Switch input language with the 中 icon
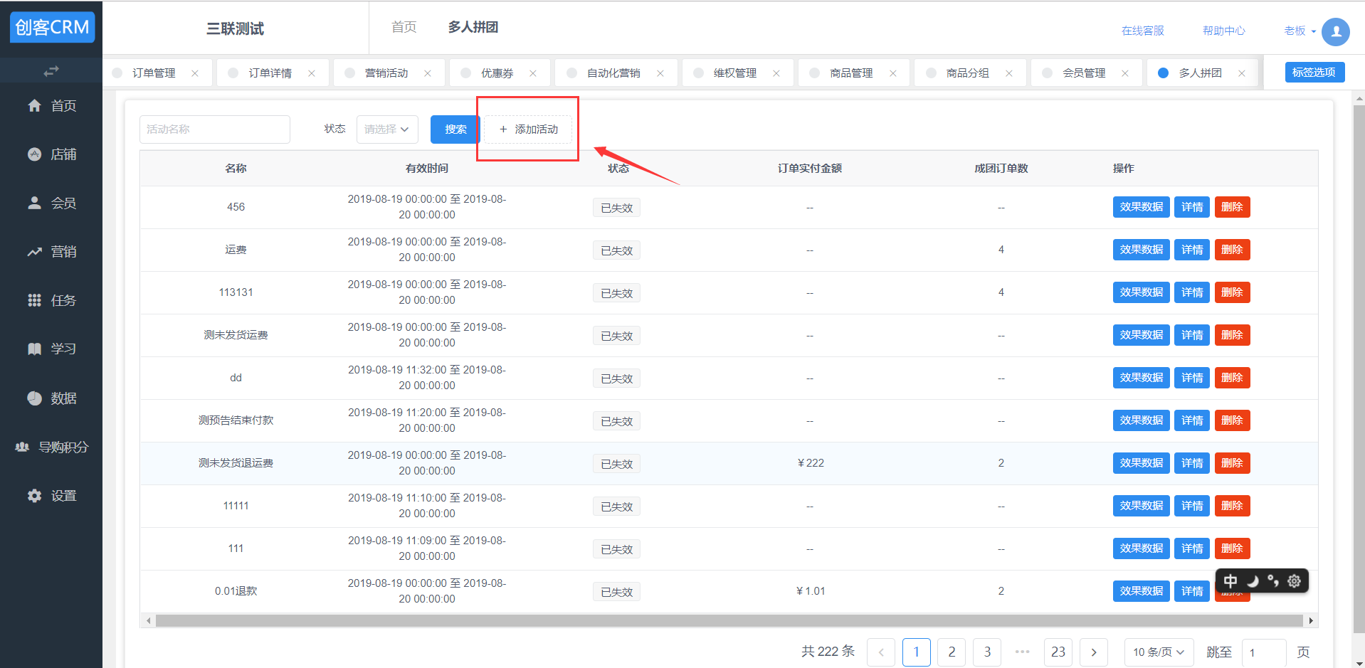The height and width of the screenshot is (668, 1365). coord(1230,581)
